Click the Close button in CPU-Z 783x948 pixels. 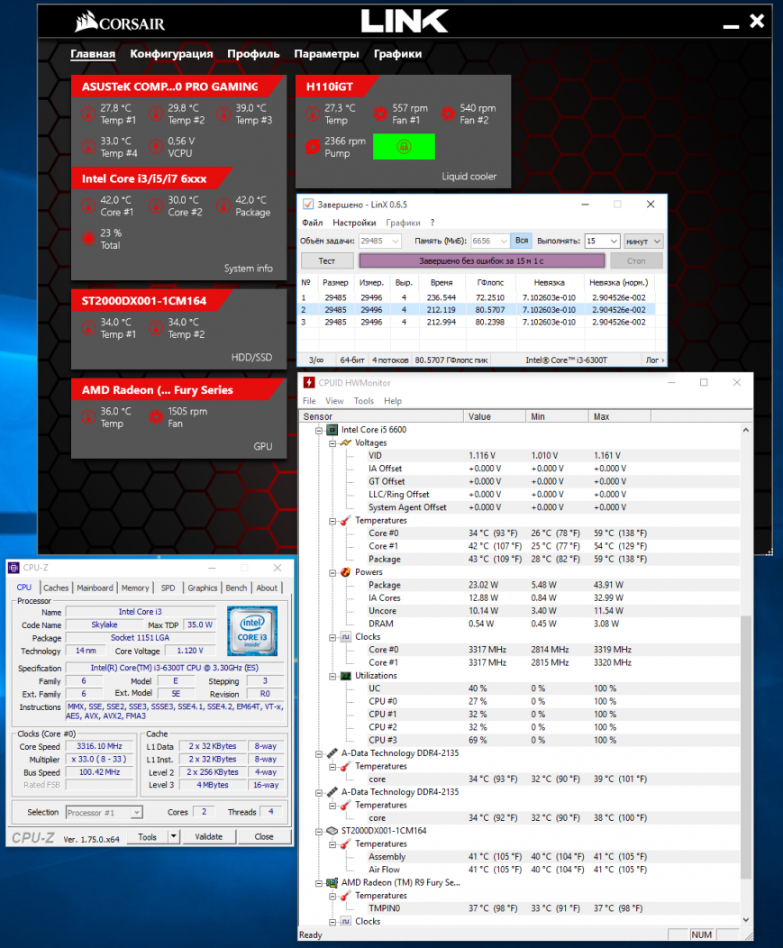click(x=264, y=837)
